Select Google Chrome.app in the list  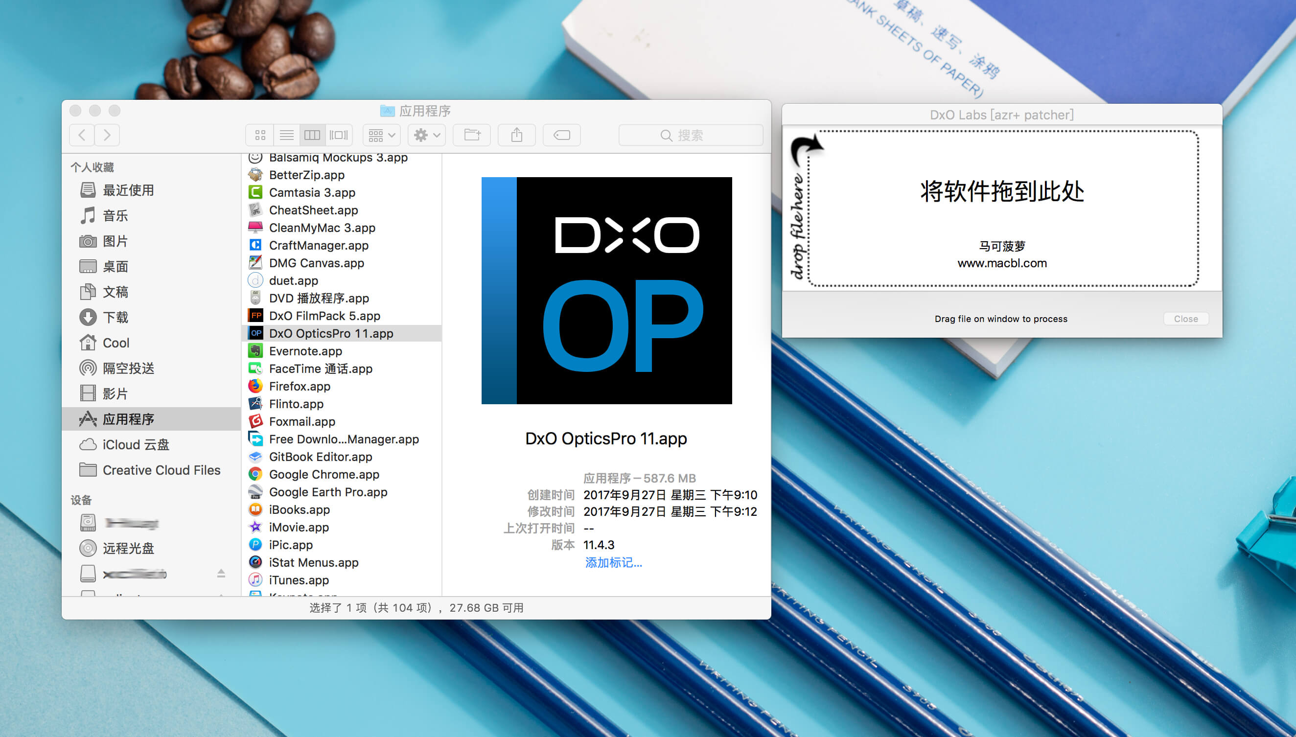342,474
